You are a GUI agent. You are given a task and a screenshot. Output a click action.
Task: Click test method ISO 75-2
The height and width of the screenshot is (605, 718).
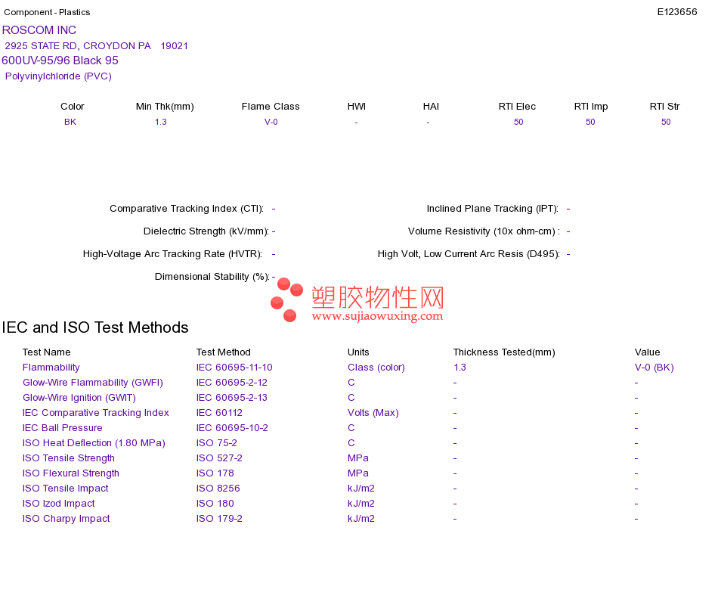(217, 442)
